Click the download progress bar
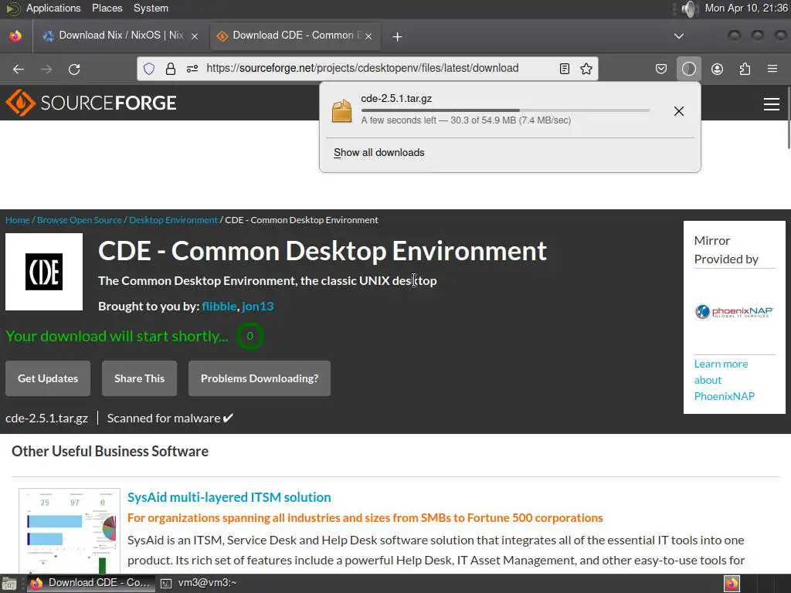The width and height of the screenshot is (791, 593). 505,110
